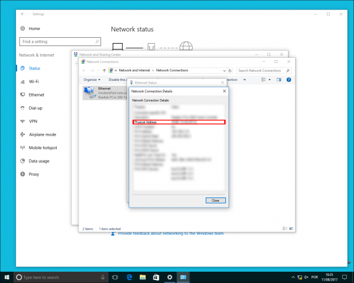Refresh the Network Connections address bar

230,71
